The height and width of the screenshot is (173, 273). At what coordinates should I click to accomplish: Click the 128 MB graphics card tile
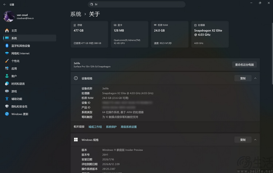130,34
